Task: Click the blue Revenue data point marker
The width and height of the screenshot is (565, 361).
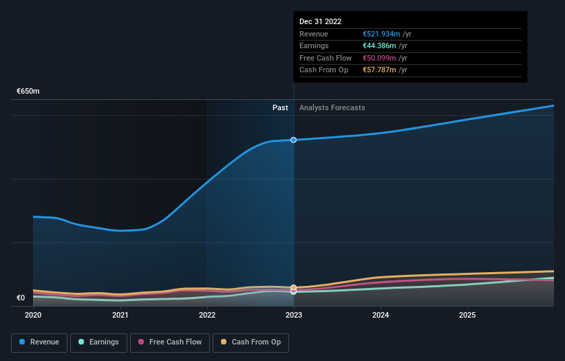Action: 294,140
